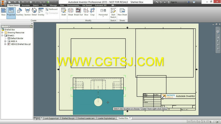Click New Sheet button
This screenshot has height=124, width=221.
click(x=122, y=12)
